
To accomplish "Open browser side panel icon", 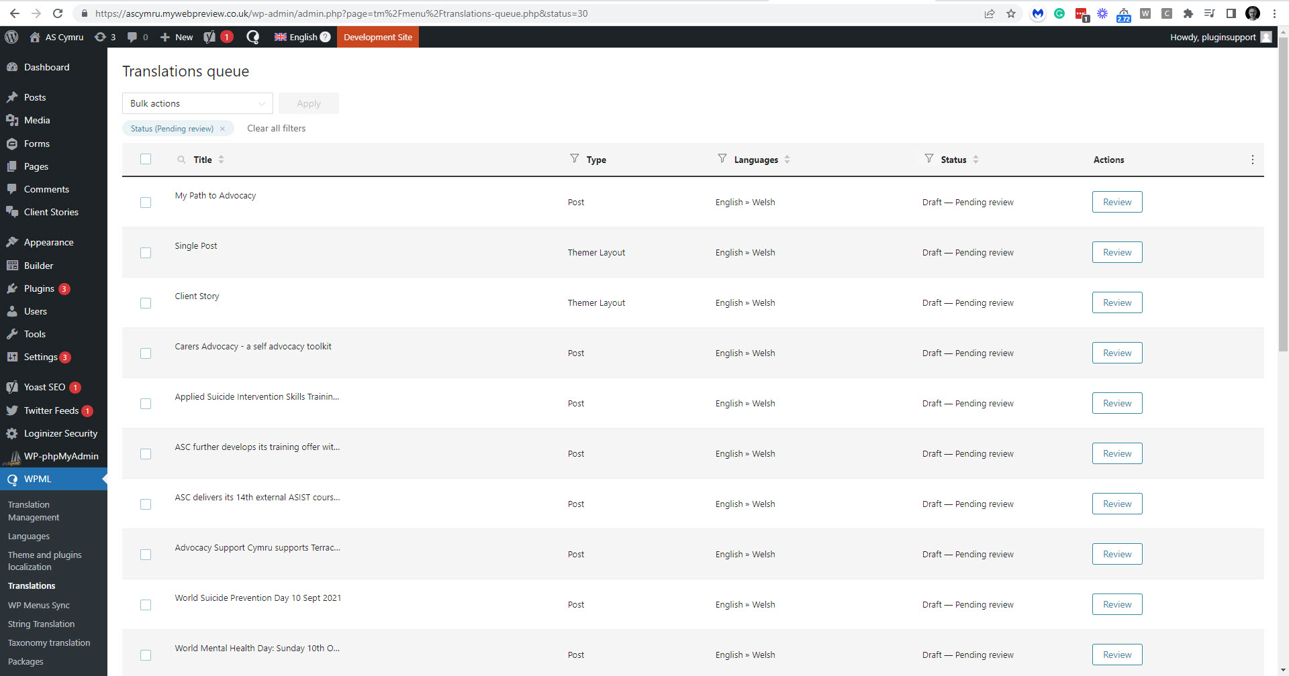I will pos(1231,13).
